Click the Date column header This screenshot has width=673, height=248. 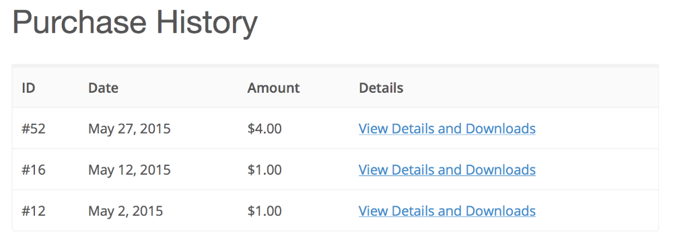click(x=103, y=88)
